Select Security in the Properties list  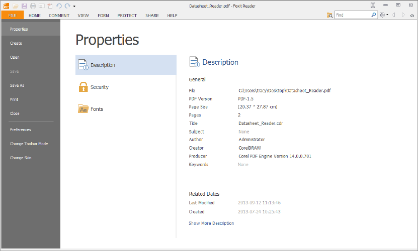coord(99,87)
